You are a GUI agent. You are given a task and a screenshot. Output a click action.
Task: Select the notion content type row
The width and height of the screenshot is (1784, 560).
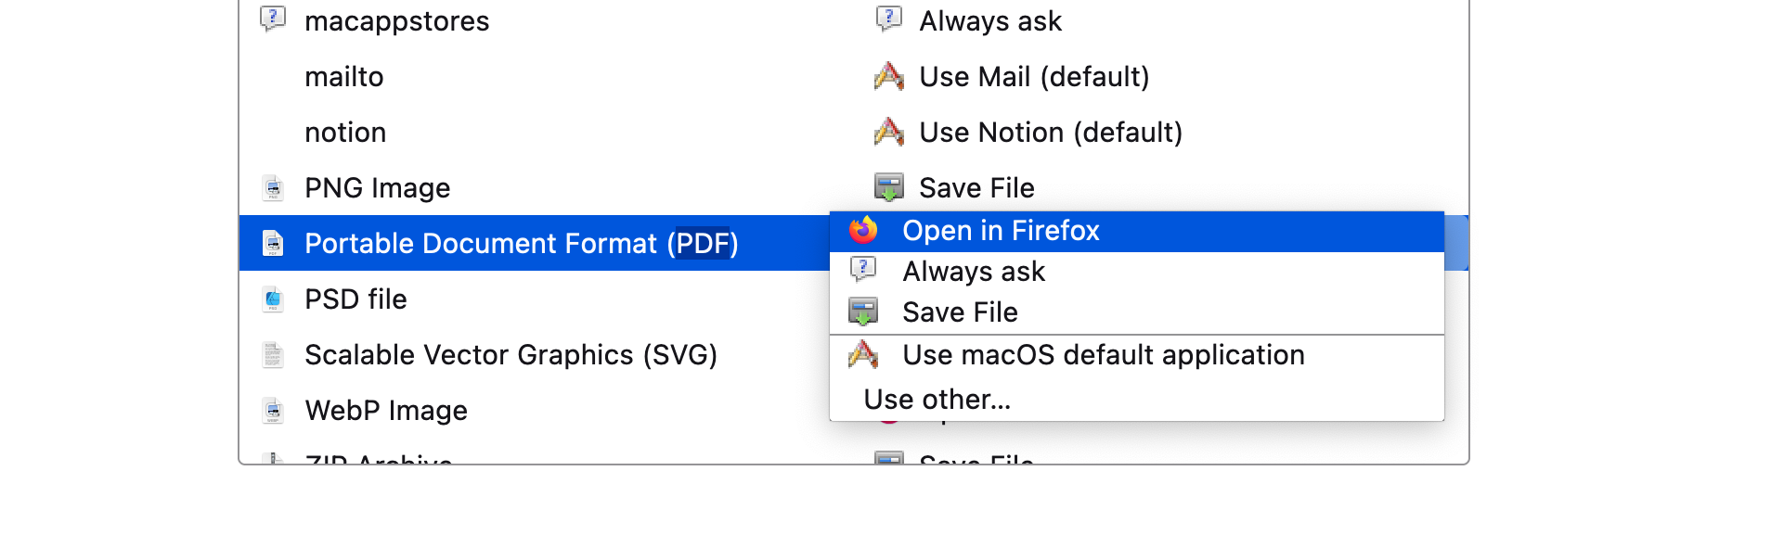point(345,133)
